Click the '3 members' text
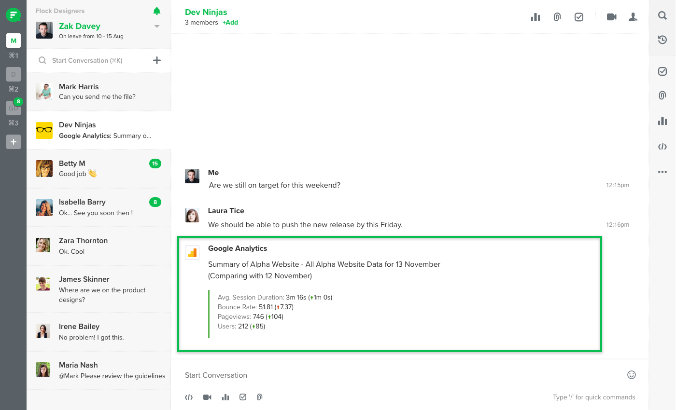676x410 pixels. (201, 23)
